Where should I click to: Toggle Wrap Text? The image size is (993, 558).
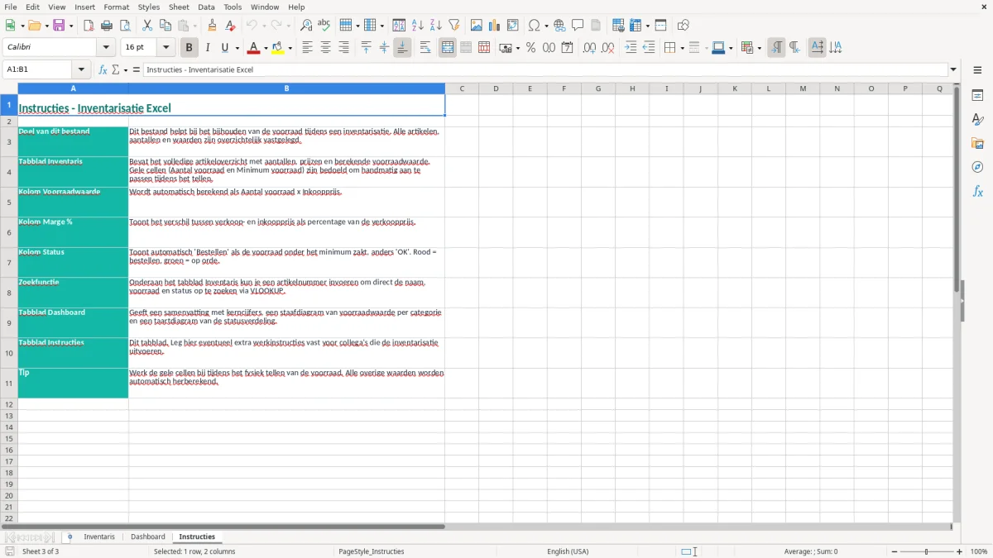(x=425, y=48)
